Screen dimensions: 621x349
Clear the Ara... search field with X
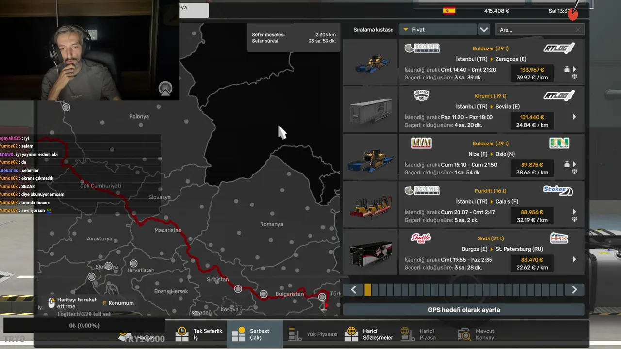click(578, 30)
